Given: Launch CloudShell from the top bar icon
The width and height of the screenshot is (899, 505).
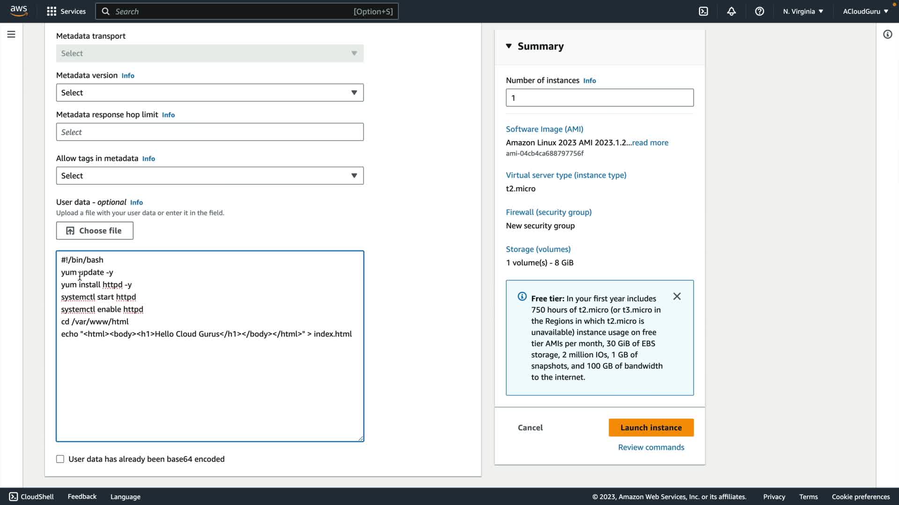Looking at the screenshot, I should 703,11.
